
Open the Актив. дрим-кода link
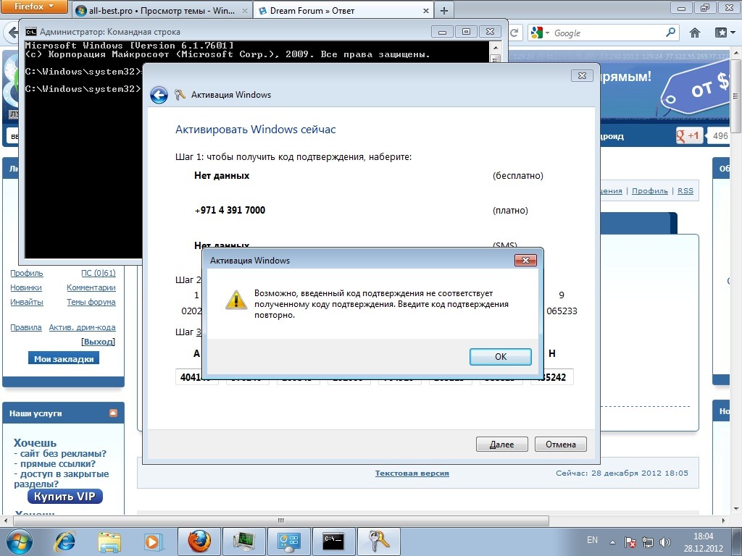click(x=83, y=327)
